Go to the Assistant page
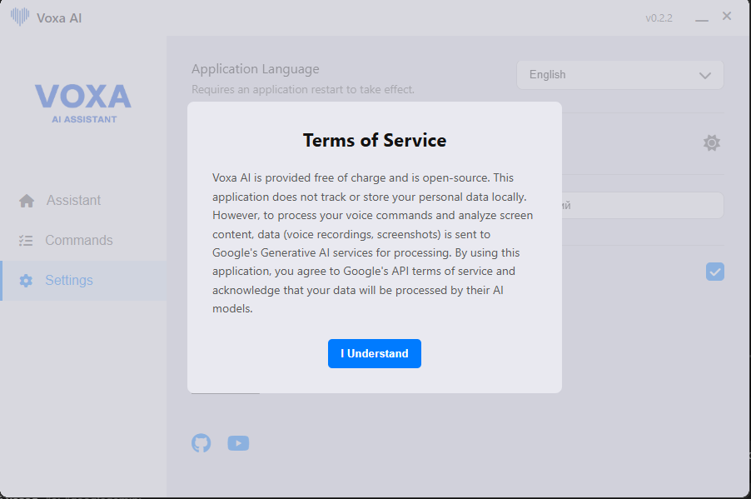The width and height of the screenshot is (751, 499). pyautogui.click(x=83, y=201)
